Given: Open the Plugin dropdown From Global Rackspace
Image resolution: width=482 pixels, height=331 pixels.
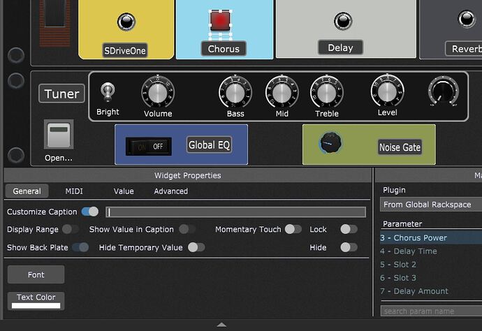Looking at the screenshot, I should coord(431,205).
